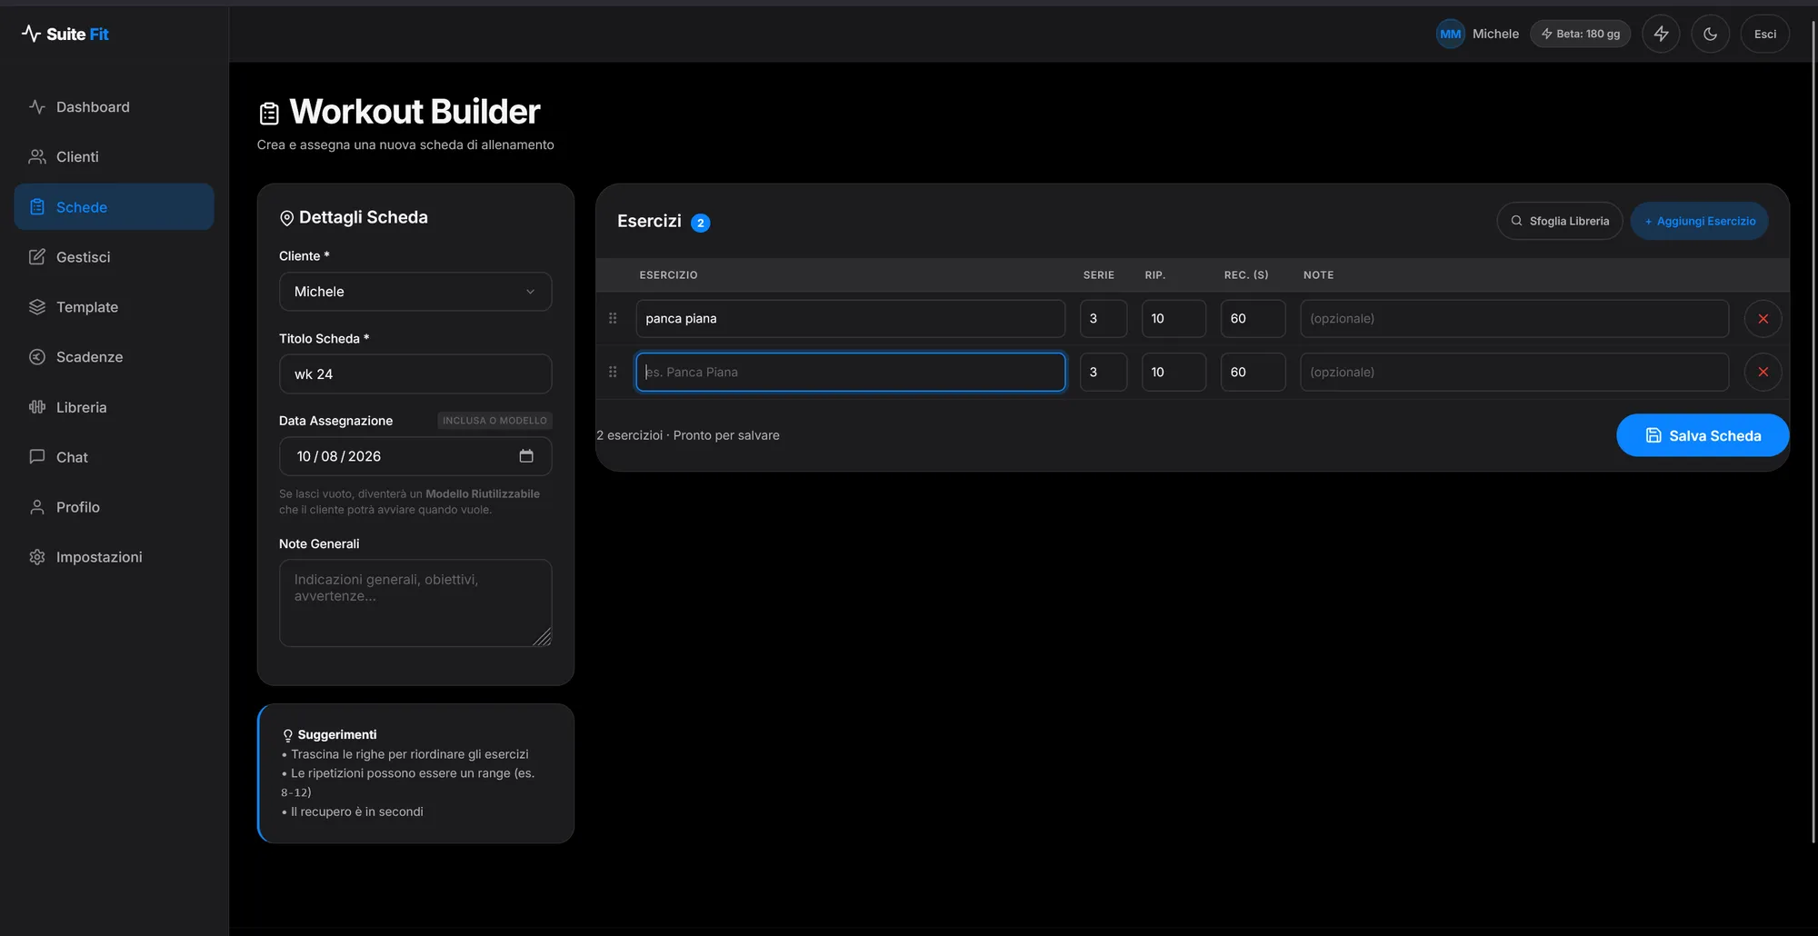The image size is (1818, 936).
Task: Open the Cliente dropdown showing Michele
Action: click(x=415, y=292)
